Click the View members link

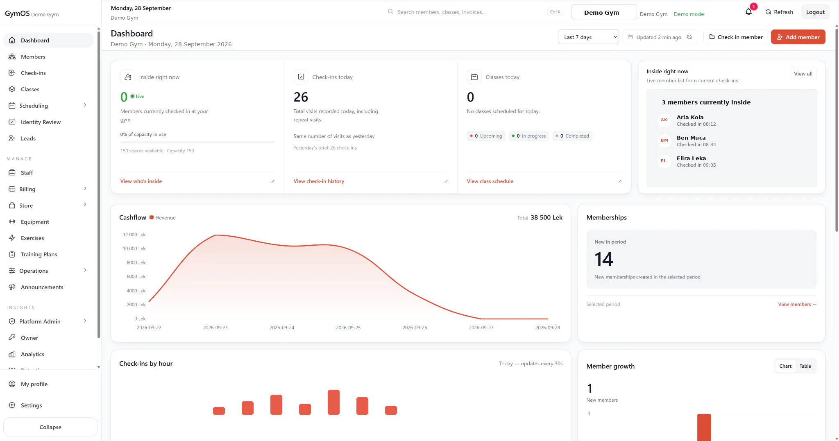[x=797, y=304]
